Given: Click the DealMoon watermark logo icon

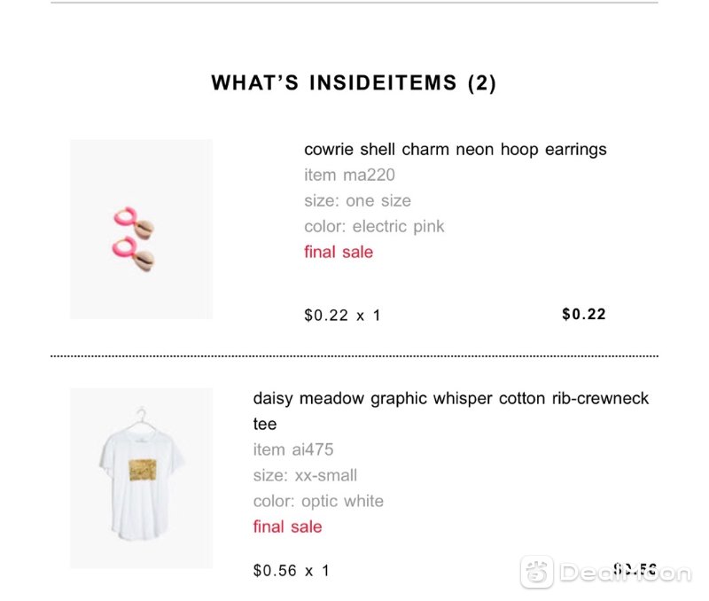Looking at the screenshot, I should click(x=537, y=572).
